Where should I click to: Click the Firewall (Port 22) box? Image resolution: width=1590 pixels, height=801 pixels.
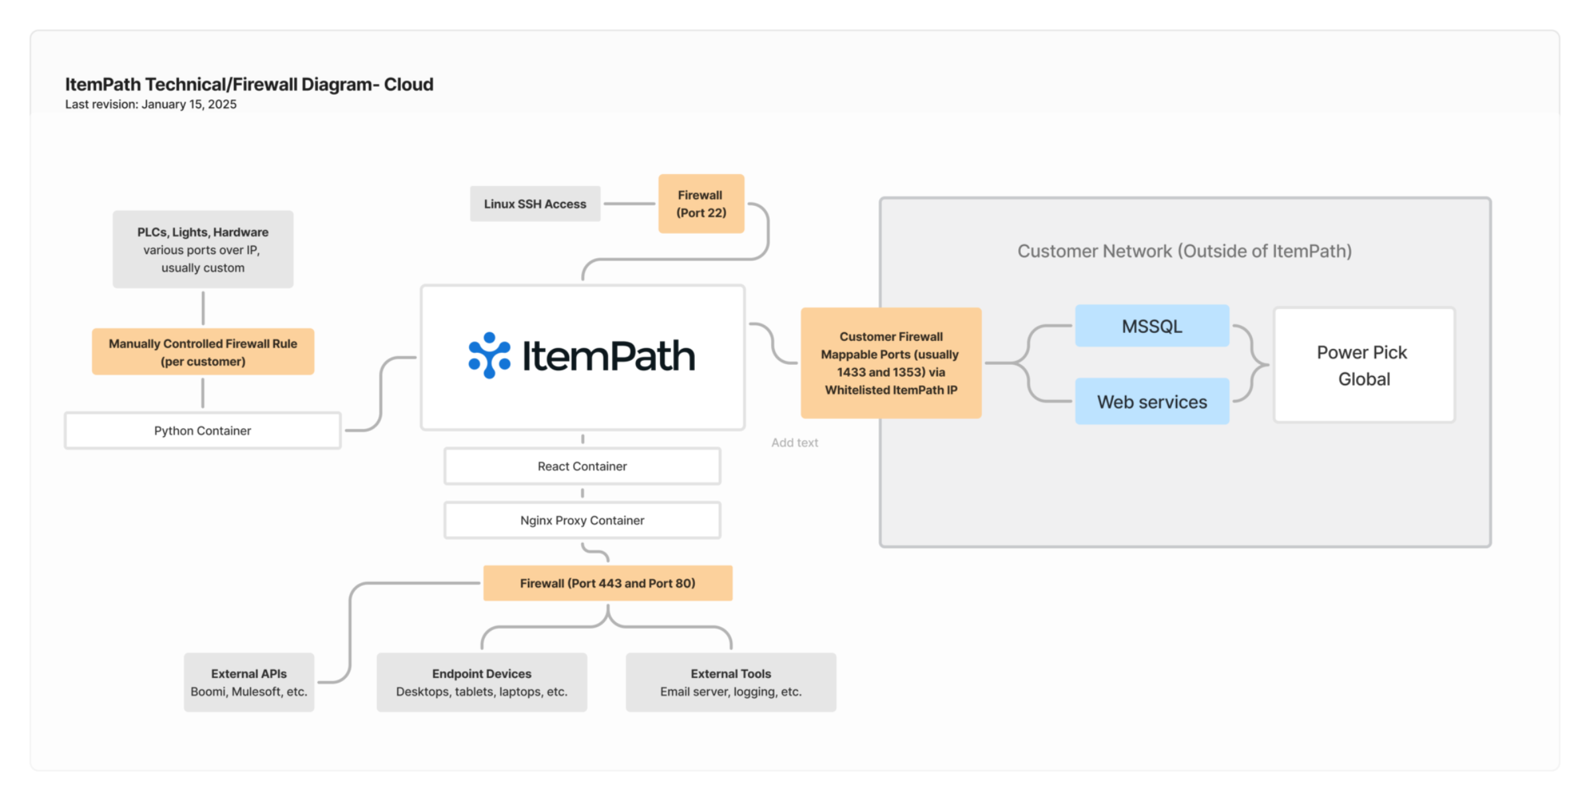[701, 204]
